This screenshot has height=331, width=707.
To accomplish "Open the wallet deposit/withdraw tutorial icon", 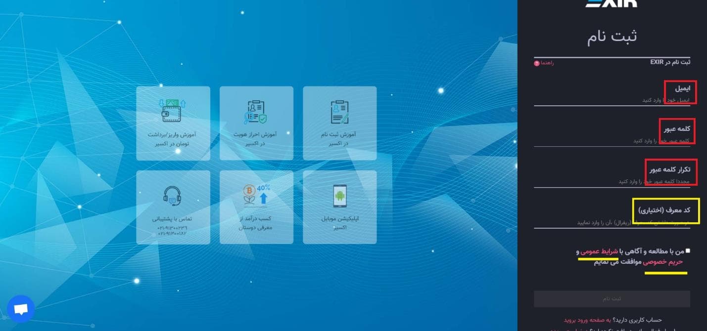I will tap(173, 110).
